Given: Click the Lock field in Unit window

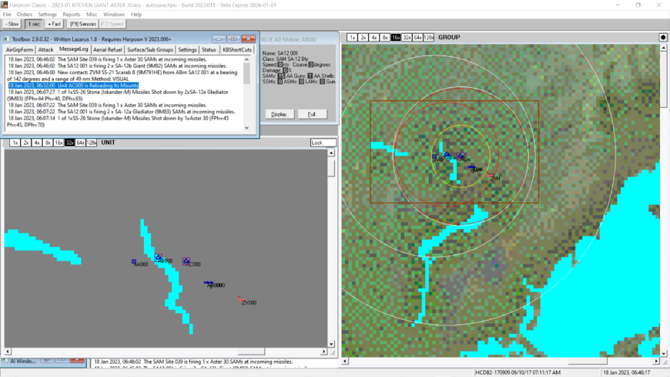Looking at the screenshot, I should coord(323,143).
